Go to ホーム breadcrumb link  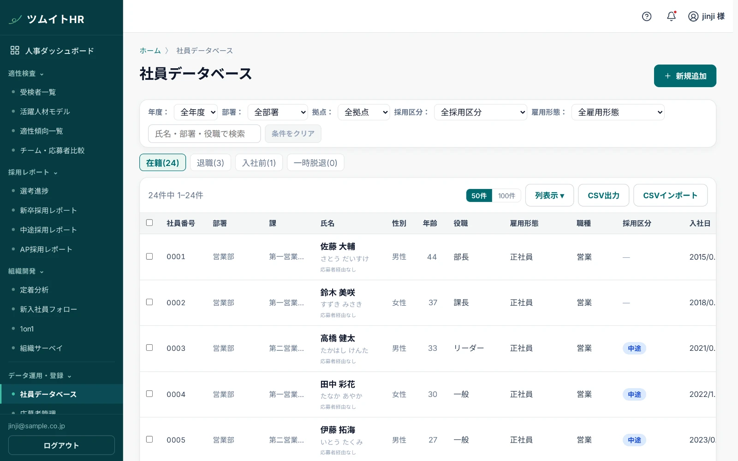(150, 51)
